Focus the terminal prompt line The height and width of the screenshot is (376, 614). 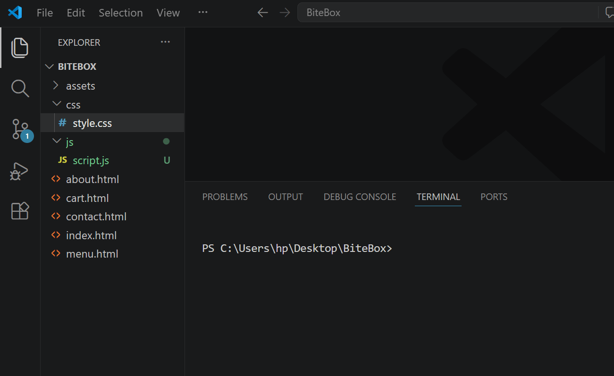tap(297, 248)
